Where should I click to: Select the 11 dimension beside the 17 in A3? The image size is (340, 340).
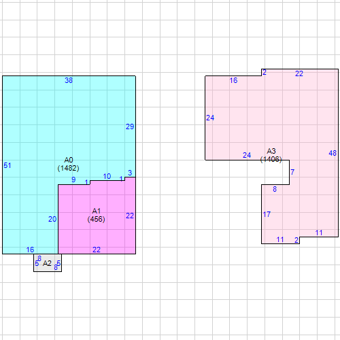(x=280, y=239)
